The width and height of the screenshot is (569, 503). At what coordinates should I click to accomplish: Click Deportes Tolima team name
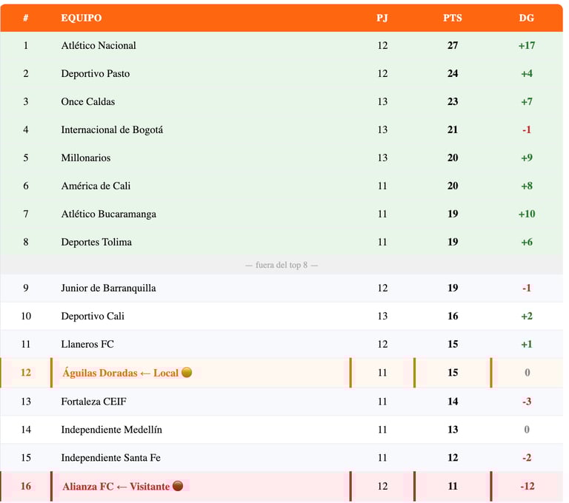pyautogui.click(x=96, y=242)
